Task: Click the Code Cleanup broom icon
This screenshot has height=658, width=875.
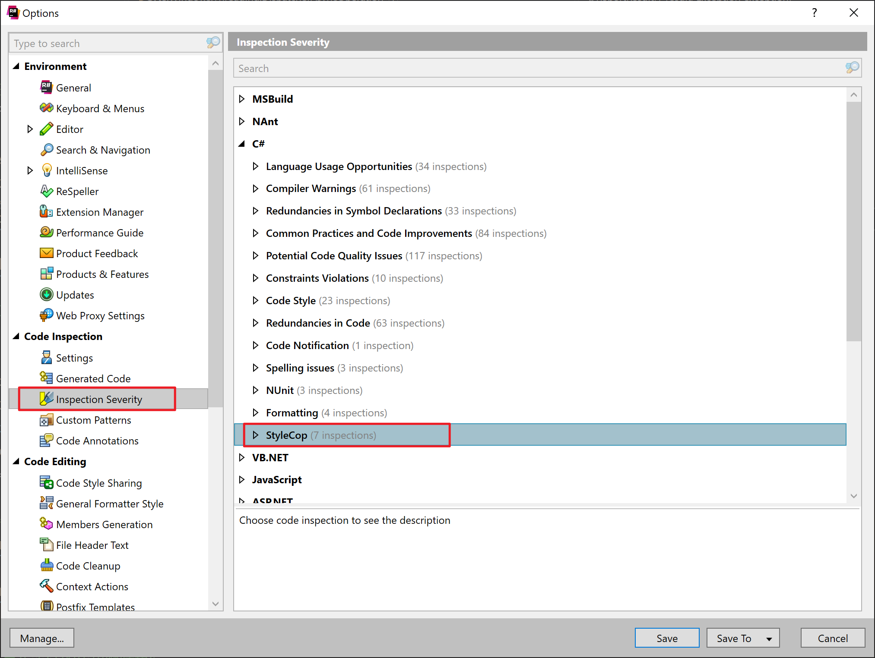Action: point(46,565)
